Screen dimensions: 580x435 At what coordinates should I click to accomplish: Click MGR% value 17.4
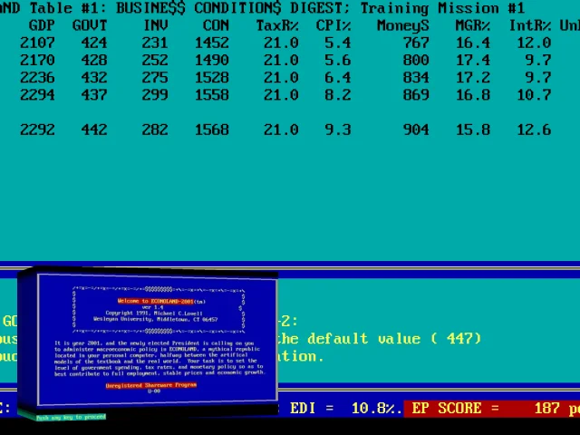pyautogui.click(x=473, y=61)
